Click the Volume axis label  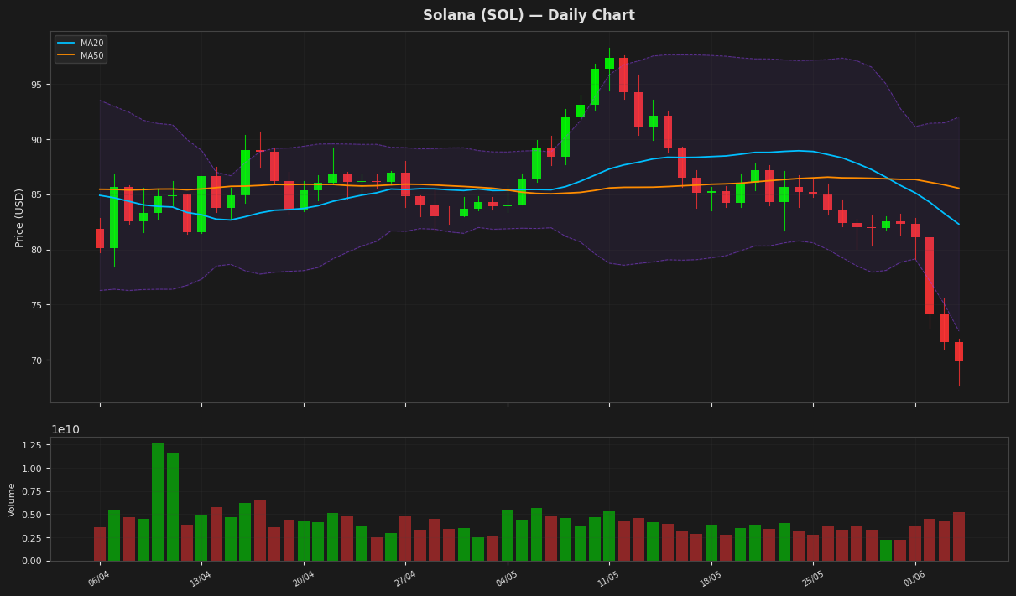click(x=12, y=499)
